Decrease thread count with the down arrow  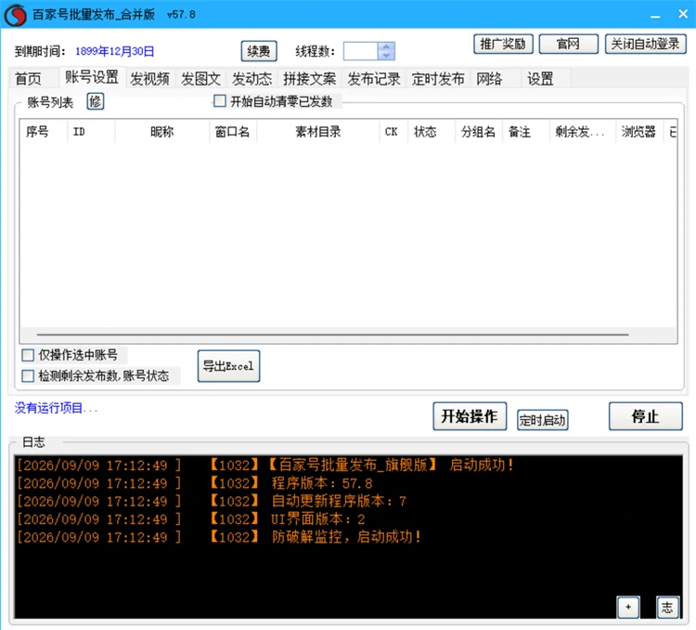(x=386, y=55)
